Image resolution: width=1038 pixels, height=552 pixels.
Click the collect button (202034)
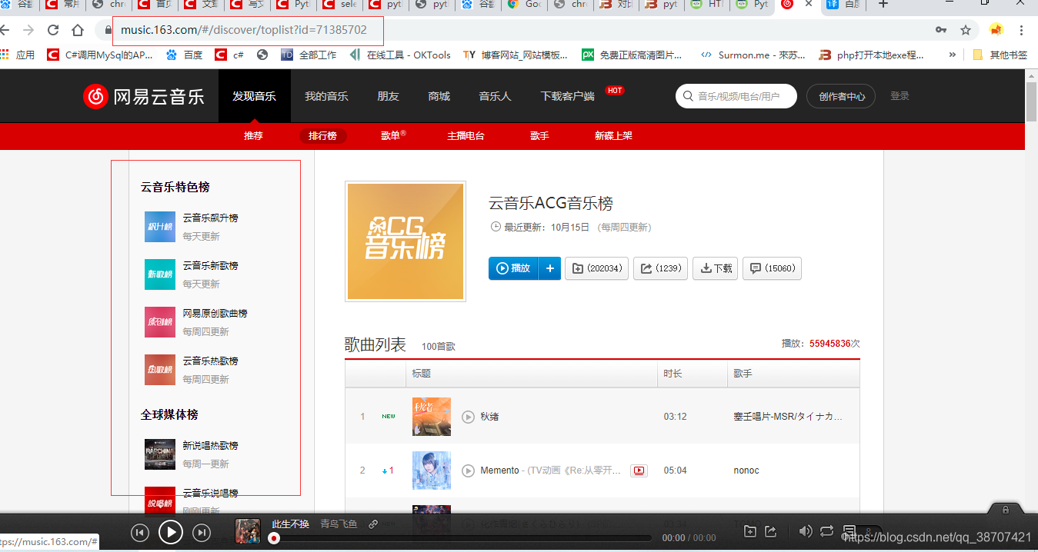tap(597, 268)
